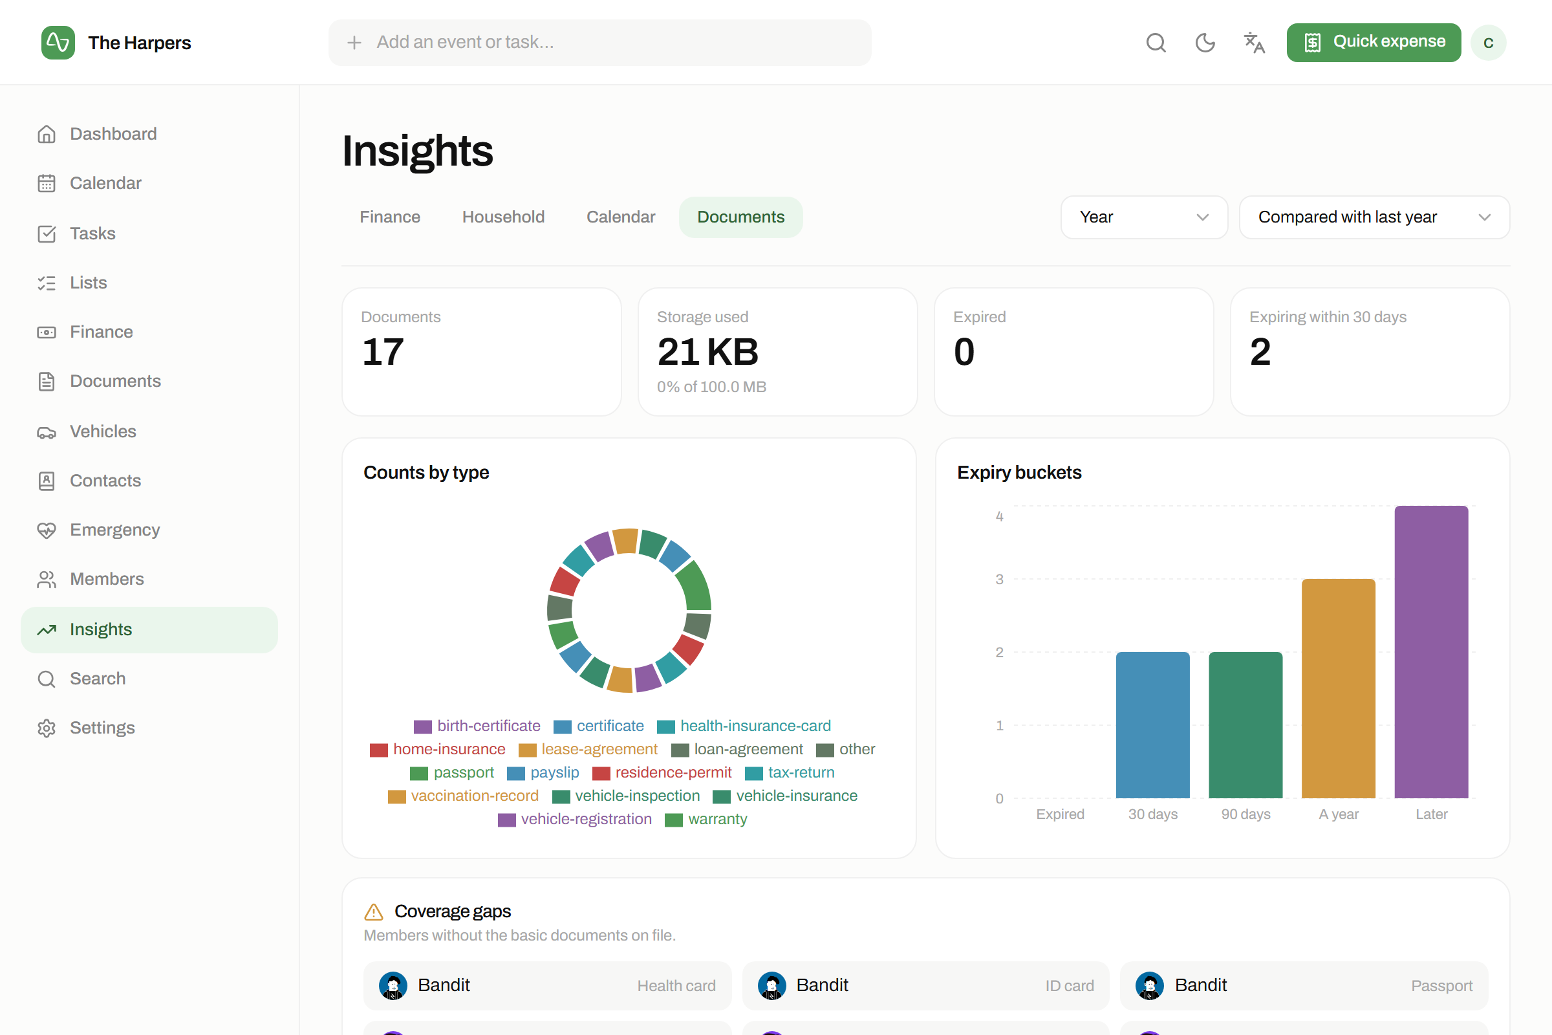Viewport: 1552px width, 1035px height.
Task: Switch to the Household tab
Action: pyautogui.click(x=503, y=217)
